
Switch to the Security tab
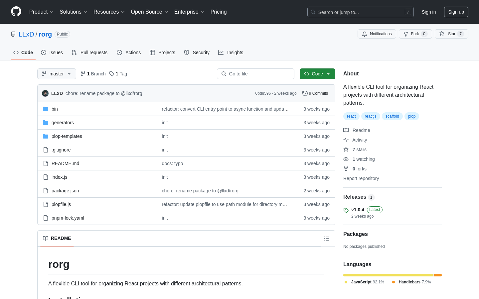click(197, 52)
